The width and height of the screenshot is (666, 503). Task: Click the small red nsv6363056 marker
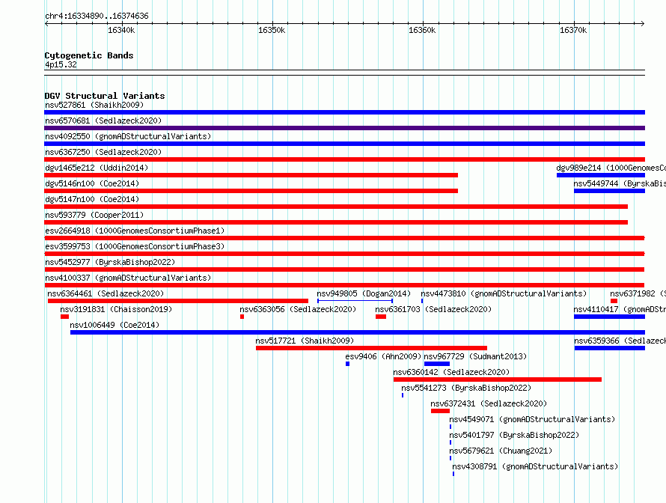[x=242, y=317]
